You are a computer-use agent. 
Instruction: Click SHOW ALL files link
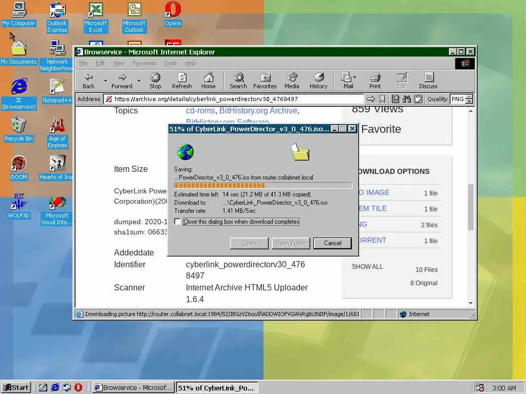tap(367, 267)
